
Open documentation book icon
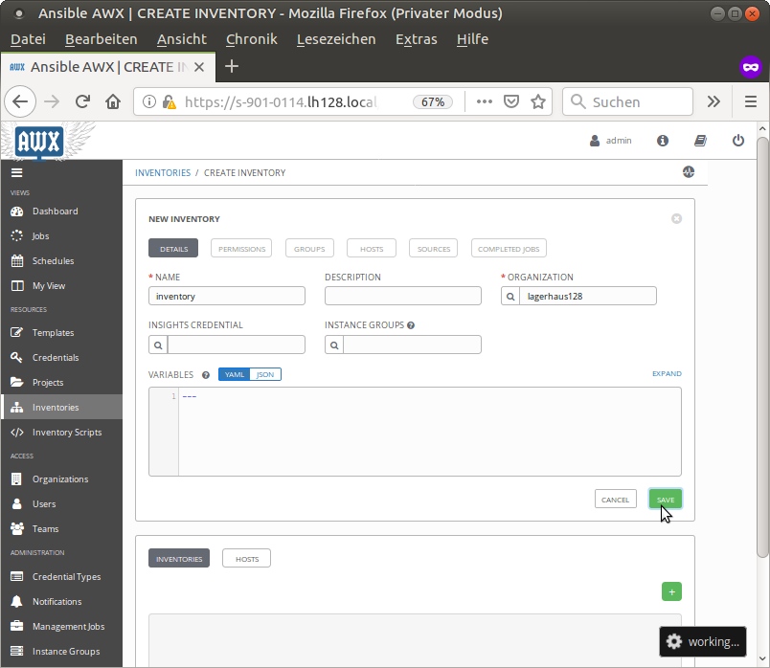pos(700,141)
